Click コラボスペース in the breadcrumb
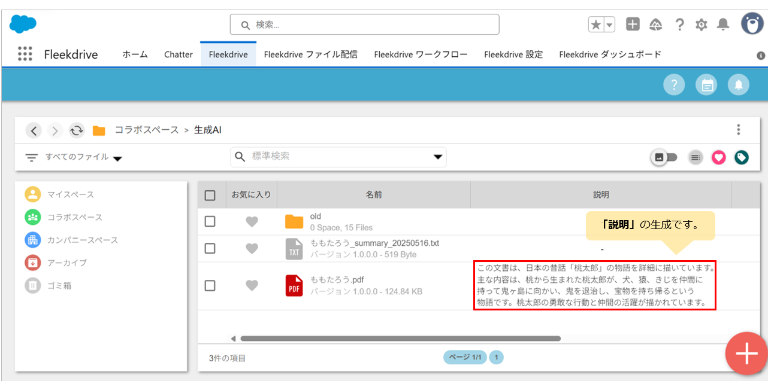This screenshot has width=768, height=381. click(x=147, y=130)
